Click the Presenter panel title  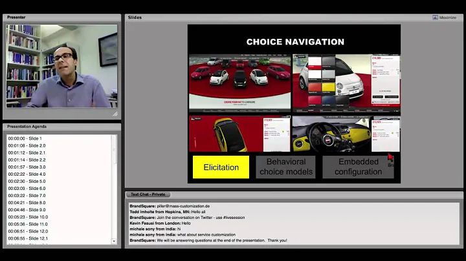16,17
